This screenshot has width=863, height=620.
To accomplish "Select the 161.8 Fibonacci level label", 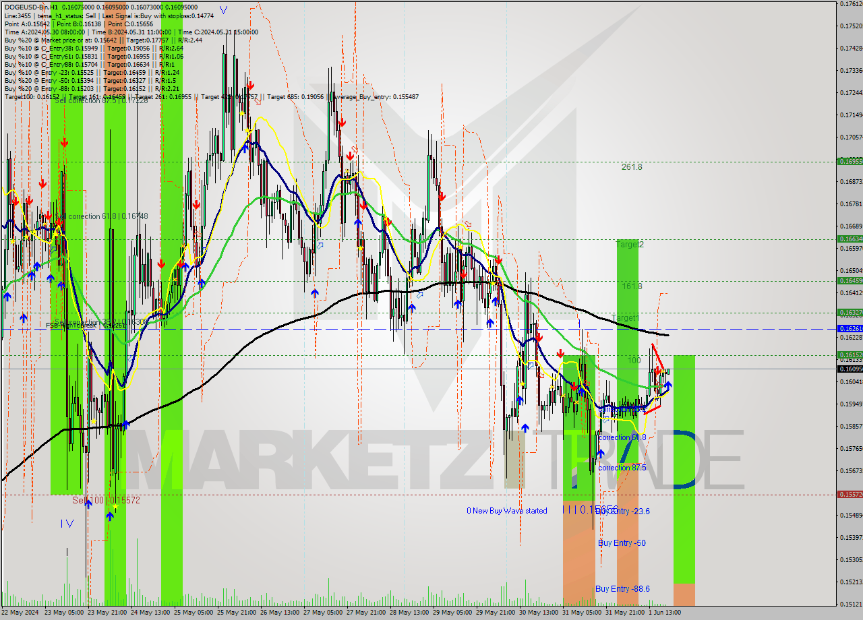I will click(x=632, y=286).
